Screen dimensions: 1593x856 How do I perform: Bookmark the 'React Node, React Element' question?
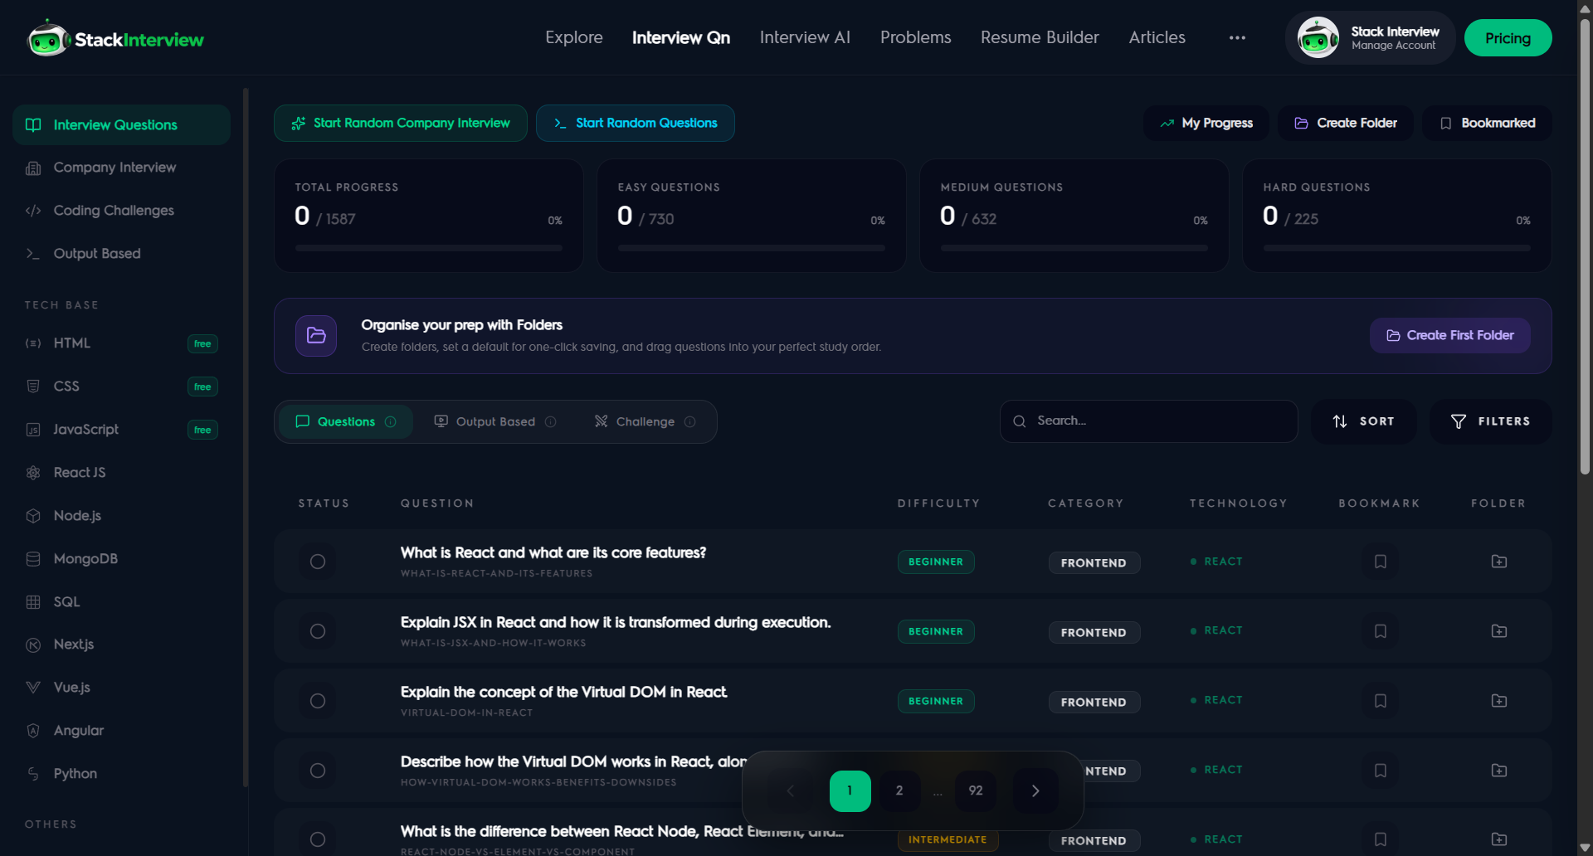[1381, 839]
